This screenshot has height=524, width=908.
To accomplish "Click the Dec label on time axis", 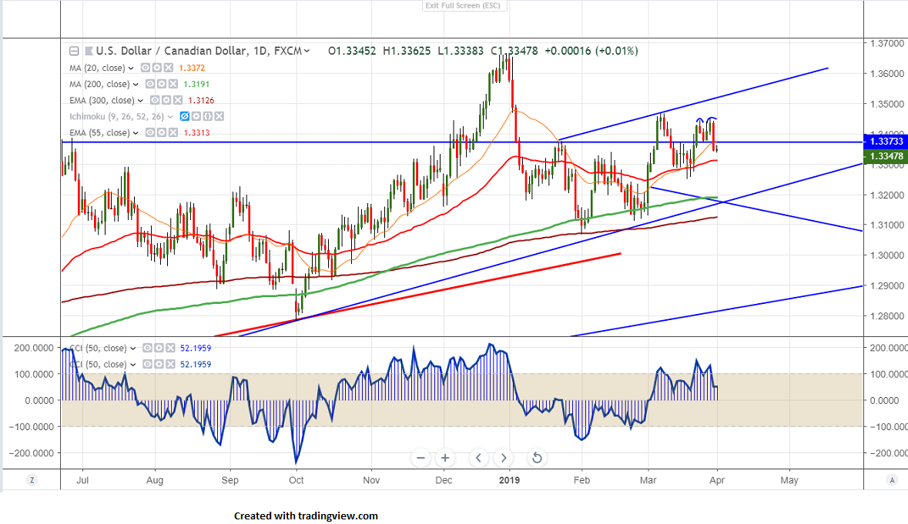I will pos(444,480).
